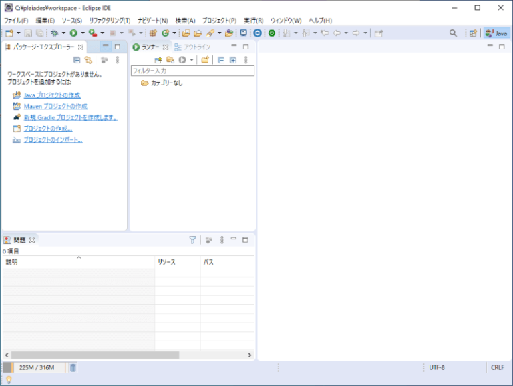The height and width of the screenshot is (386, 513).
Task: Collapse all in Package Explorer
Action: pyautogui.click(x=77, y=60)
